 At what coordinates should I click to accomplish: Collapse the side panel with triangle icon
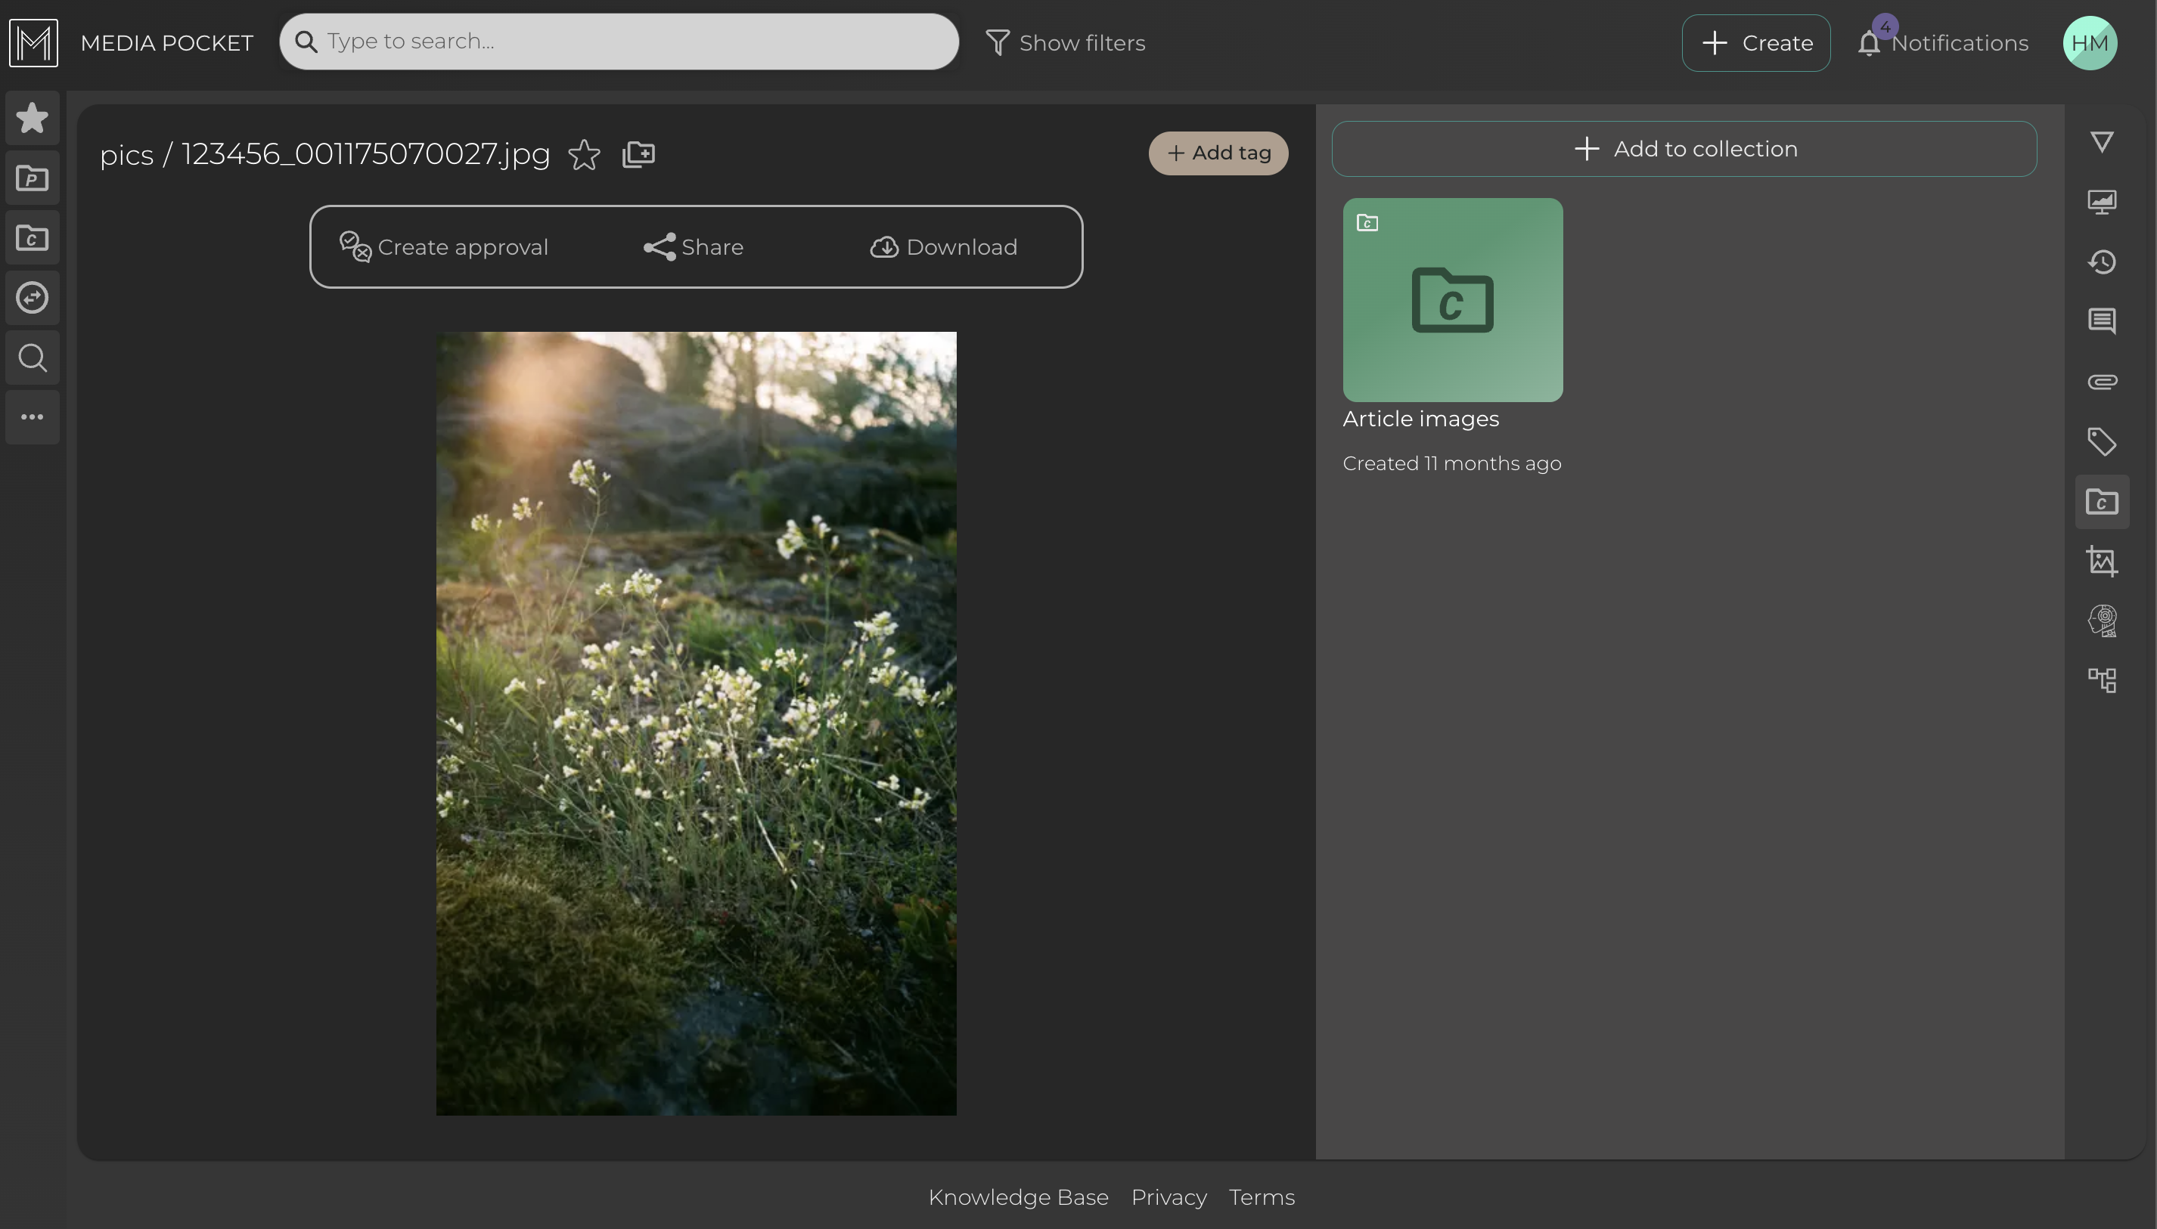pyautogui.click(x=2101, y=142)
